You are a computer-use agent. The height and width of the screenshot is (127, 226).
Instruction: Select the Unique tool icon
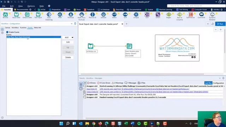136,14
